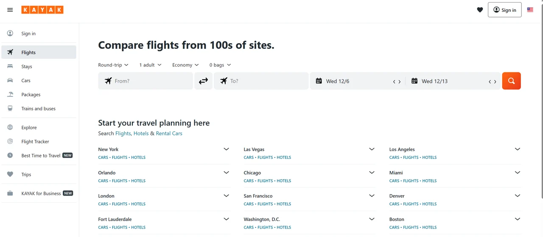Image resolution: width=543 pixels, height=237 pixels.
Task: Click the To? destination field
Action: (261, 81)
